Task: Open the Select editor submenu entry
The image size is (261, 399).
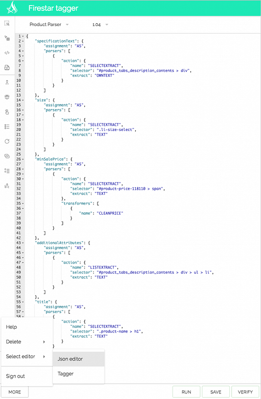Action: (27, 356)
